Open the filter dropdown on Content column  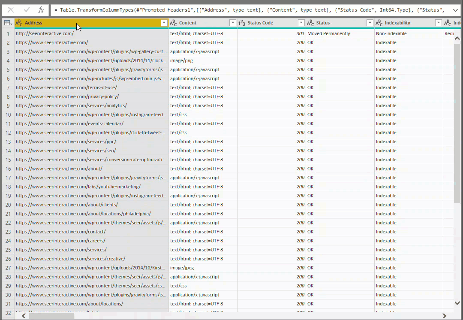(232, 22)
